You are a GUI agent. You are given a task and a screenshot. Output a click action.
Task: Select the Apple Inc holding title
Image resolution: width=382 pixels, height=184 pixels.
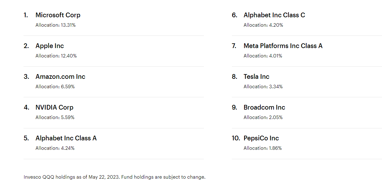point(50,46)
